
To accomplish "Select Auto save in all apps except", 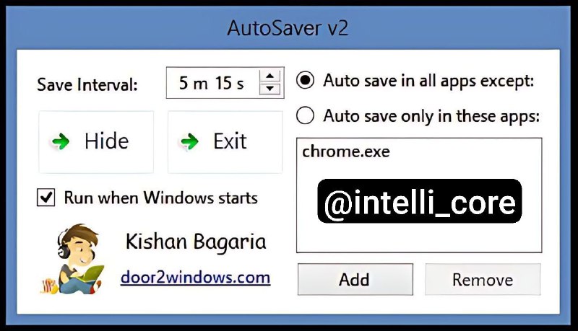I will tap(305, 81).
